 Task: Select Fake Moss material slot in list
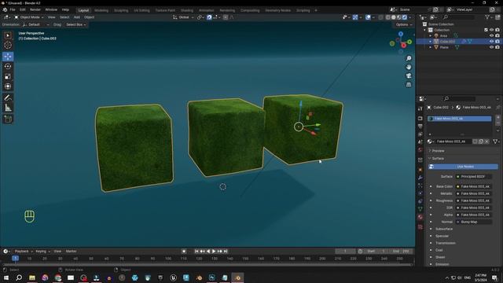[459, 119]
